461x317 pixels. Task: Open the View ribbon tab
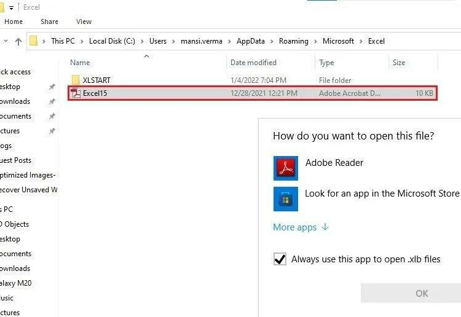[x=84, y=22]
